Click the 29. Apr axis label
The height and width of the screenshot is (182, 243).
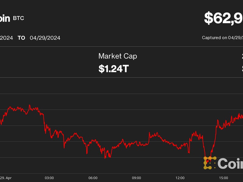(x=6, y=178)
